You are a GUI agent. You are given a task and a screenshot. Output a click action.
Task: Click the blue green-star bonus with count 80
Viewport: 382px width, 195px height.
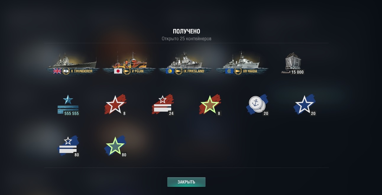116,146
